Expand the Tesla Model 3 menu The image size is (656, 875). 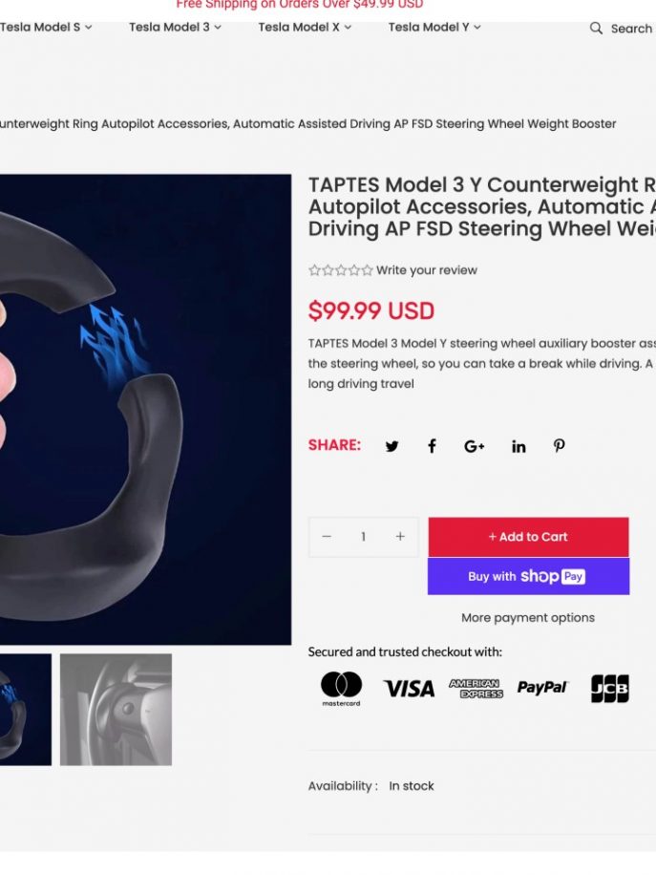click(x=175, y=27)
